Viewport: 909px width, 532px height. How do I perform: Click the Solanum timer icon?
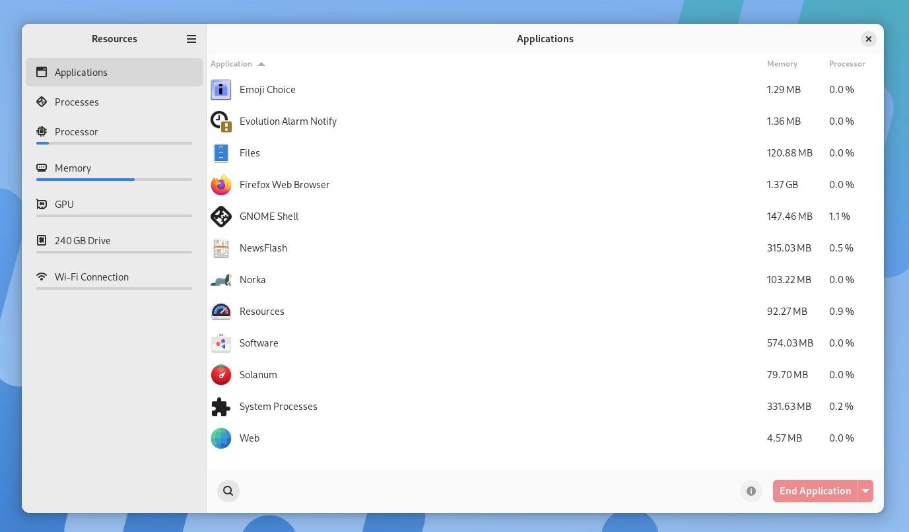(x=221, y=375)
